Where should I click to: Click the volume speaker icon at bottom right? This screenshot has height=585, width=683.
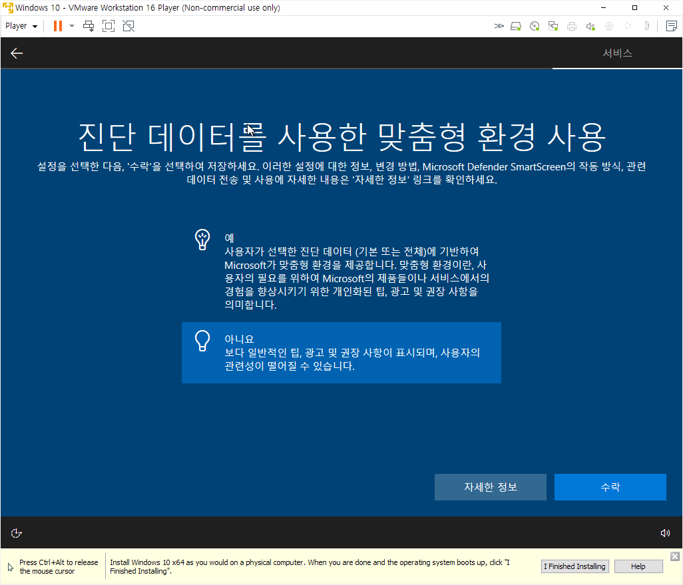665,533
